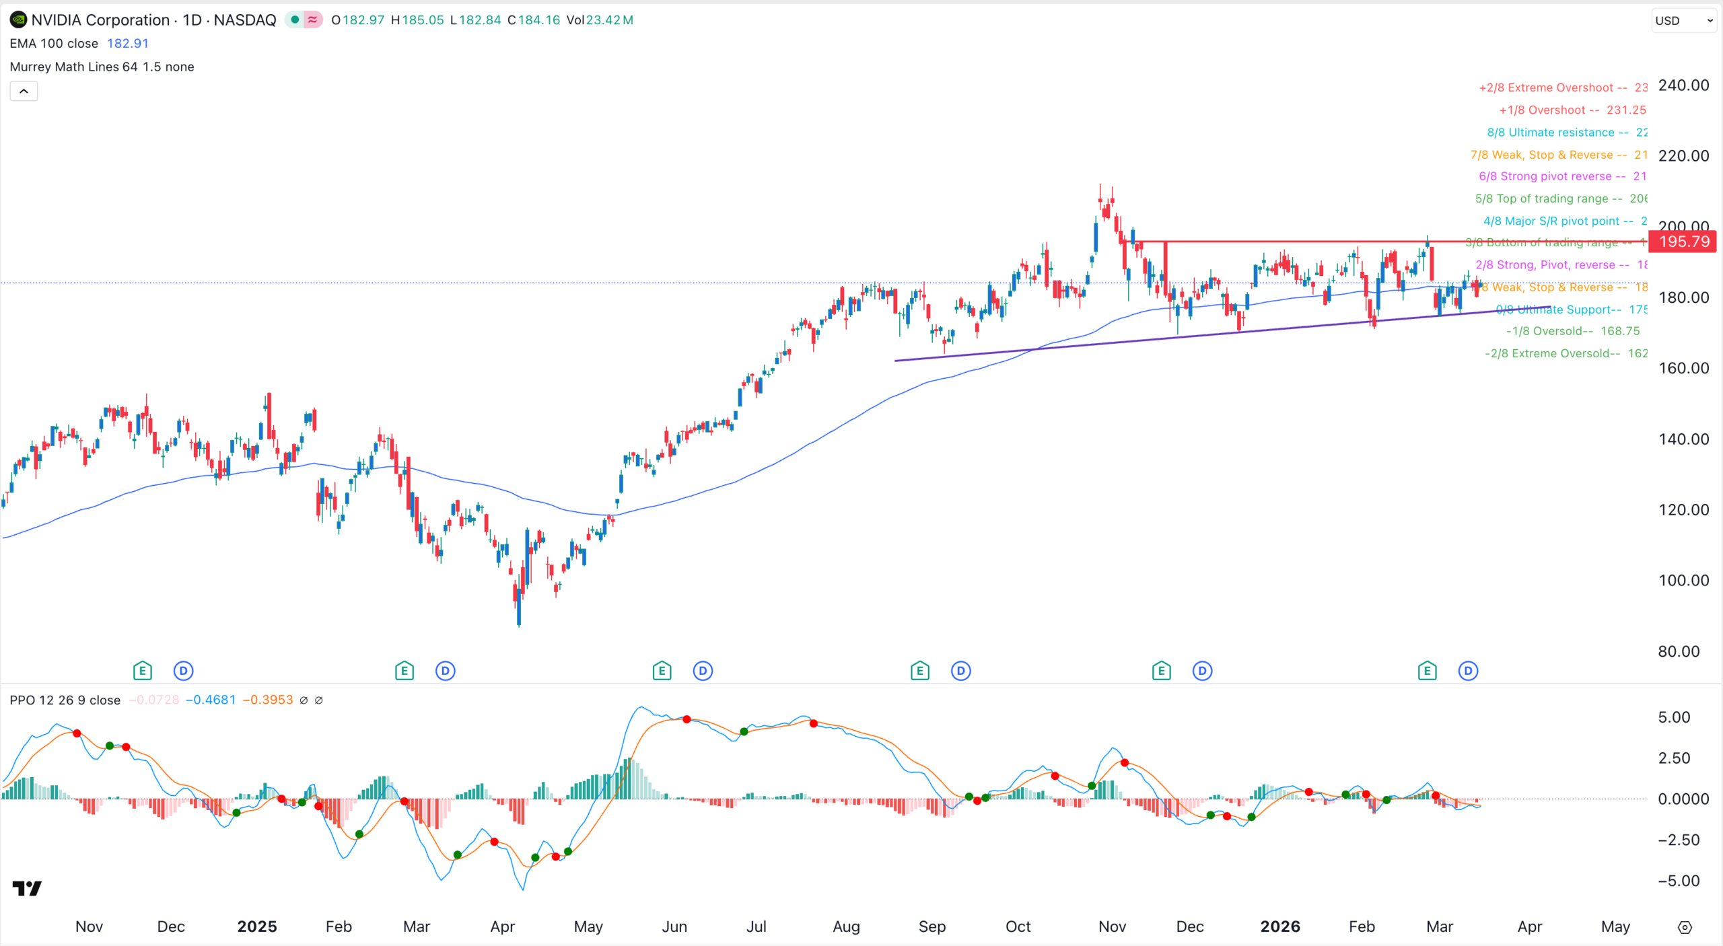Click the volume value 23.42M
1723x946 pixels.
(x=610, y=20)
